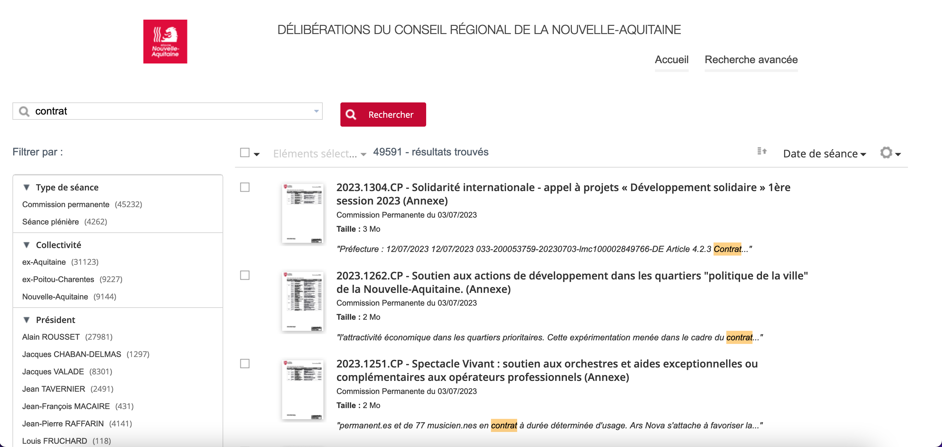The image size is (942, 447).
Task: Filter by Nouvelle-Aquitaine (9144)
Action: pos(69,297)
